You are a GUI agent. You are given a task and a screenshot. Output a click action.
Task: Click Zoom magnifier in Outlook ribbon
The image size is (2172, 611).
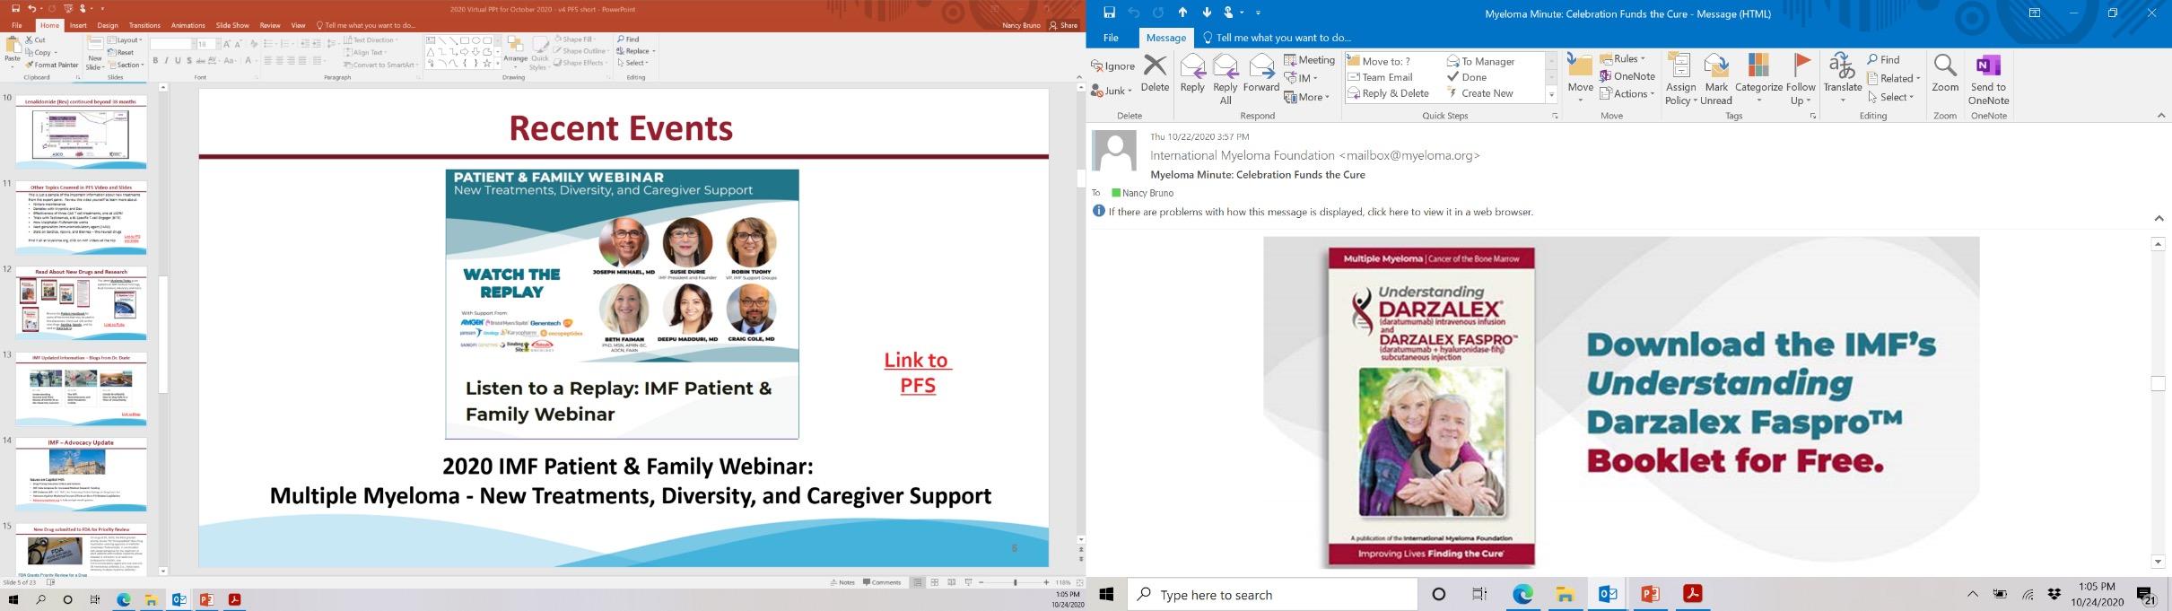(x=1945, y=74)
